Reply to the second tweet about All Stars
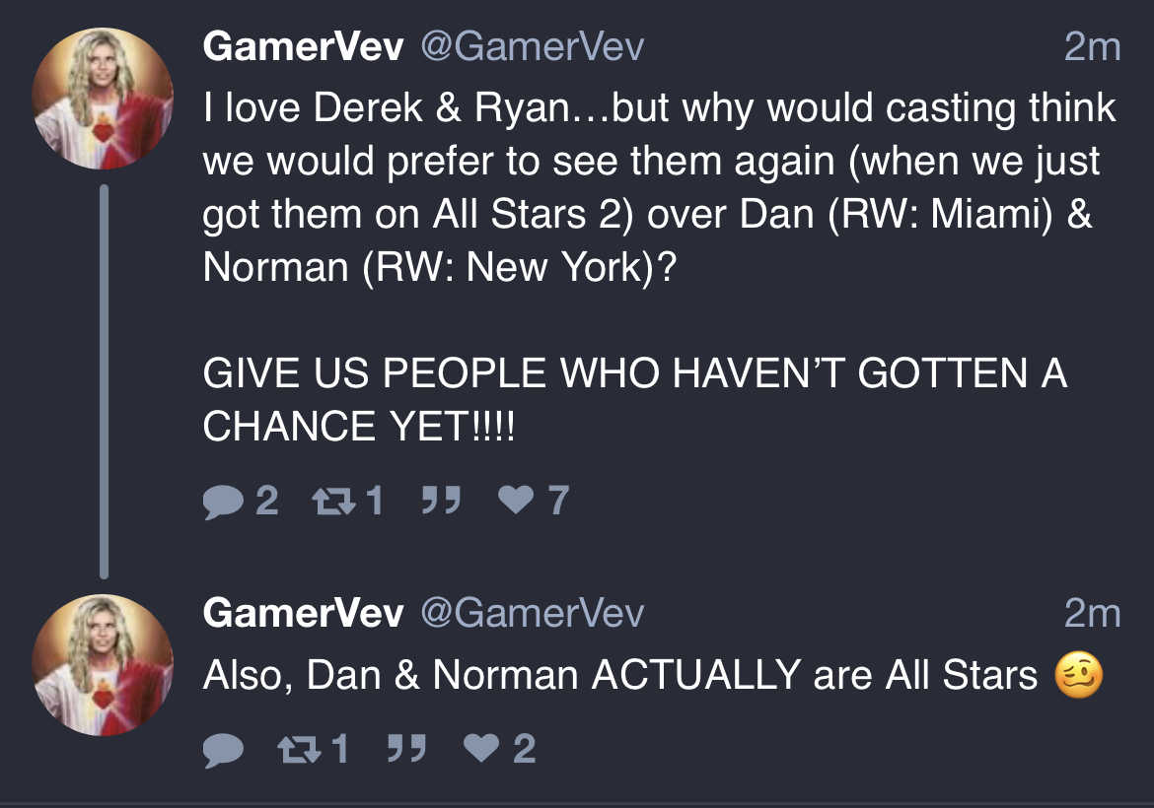This screenshot has height=808, width=1154. (223, 751)
